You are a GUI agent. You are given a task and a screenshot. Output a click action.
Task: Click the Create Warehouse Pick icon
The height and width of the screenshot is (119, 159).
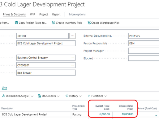89,23
